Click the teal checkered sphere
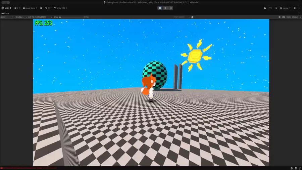The height and width of the screenshot is (170, 302). (155, 75)
